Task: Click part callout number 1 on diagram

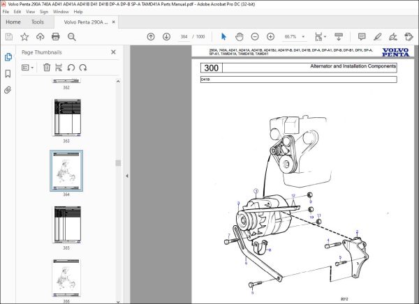Action: (256, 191)
